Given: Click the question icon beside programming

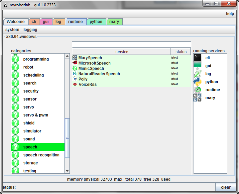Looking at the screenshot, I should (x=16, y=59).
